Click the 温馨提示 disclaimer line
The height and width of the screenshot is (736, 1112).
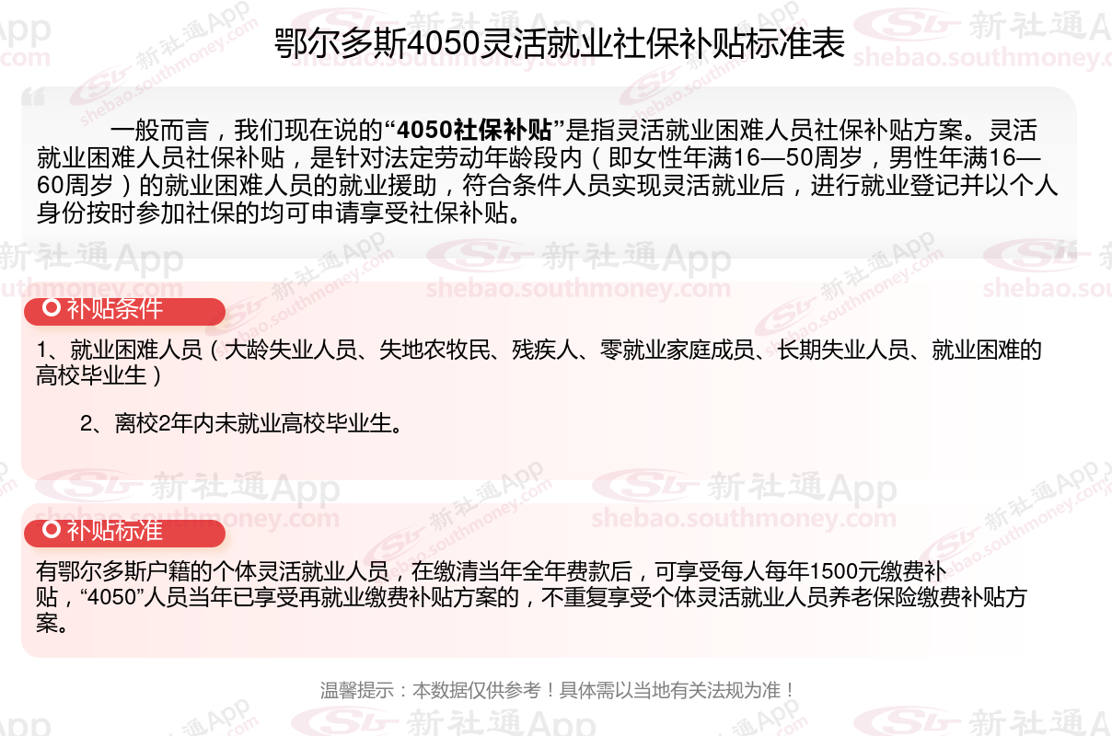(557, 690)
